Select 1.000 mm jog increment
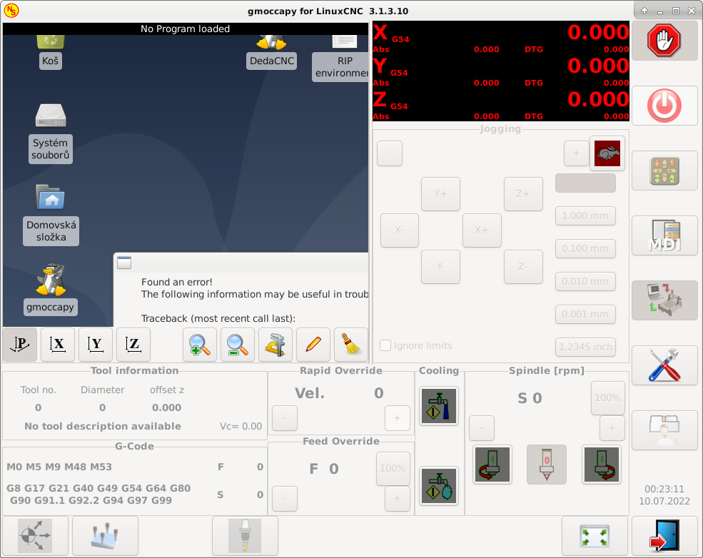The image size is (703, 558). pyautogui.click(x=585, y=216)
